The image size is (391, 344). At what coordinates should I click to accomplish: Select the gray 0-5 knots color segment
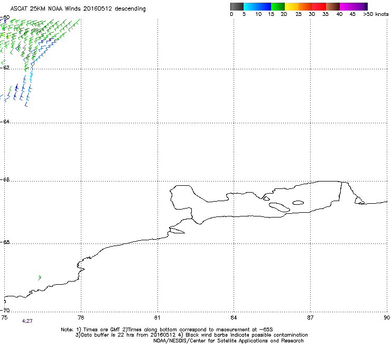point(237,6)
